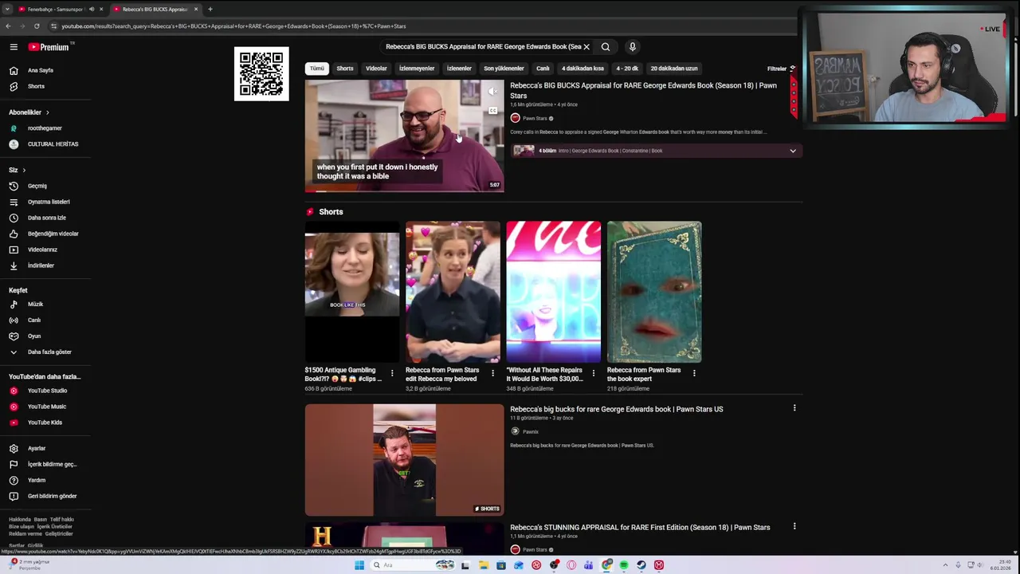Open Geri bildirim gönder
1020x574 pixels.
[52, 496]
